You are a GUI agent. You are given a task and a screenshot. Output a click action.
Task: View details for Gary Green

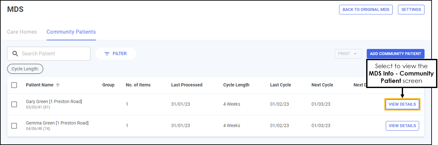click(x=402, y=104)
